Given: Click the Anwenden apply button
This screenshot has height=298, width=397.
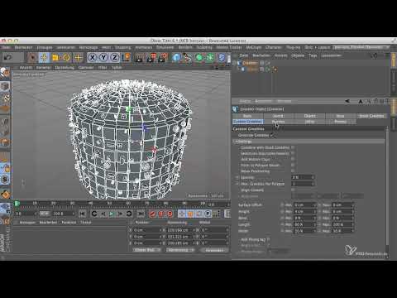Looking at the screenshot, I should click(x=214, y=250).
